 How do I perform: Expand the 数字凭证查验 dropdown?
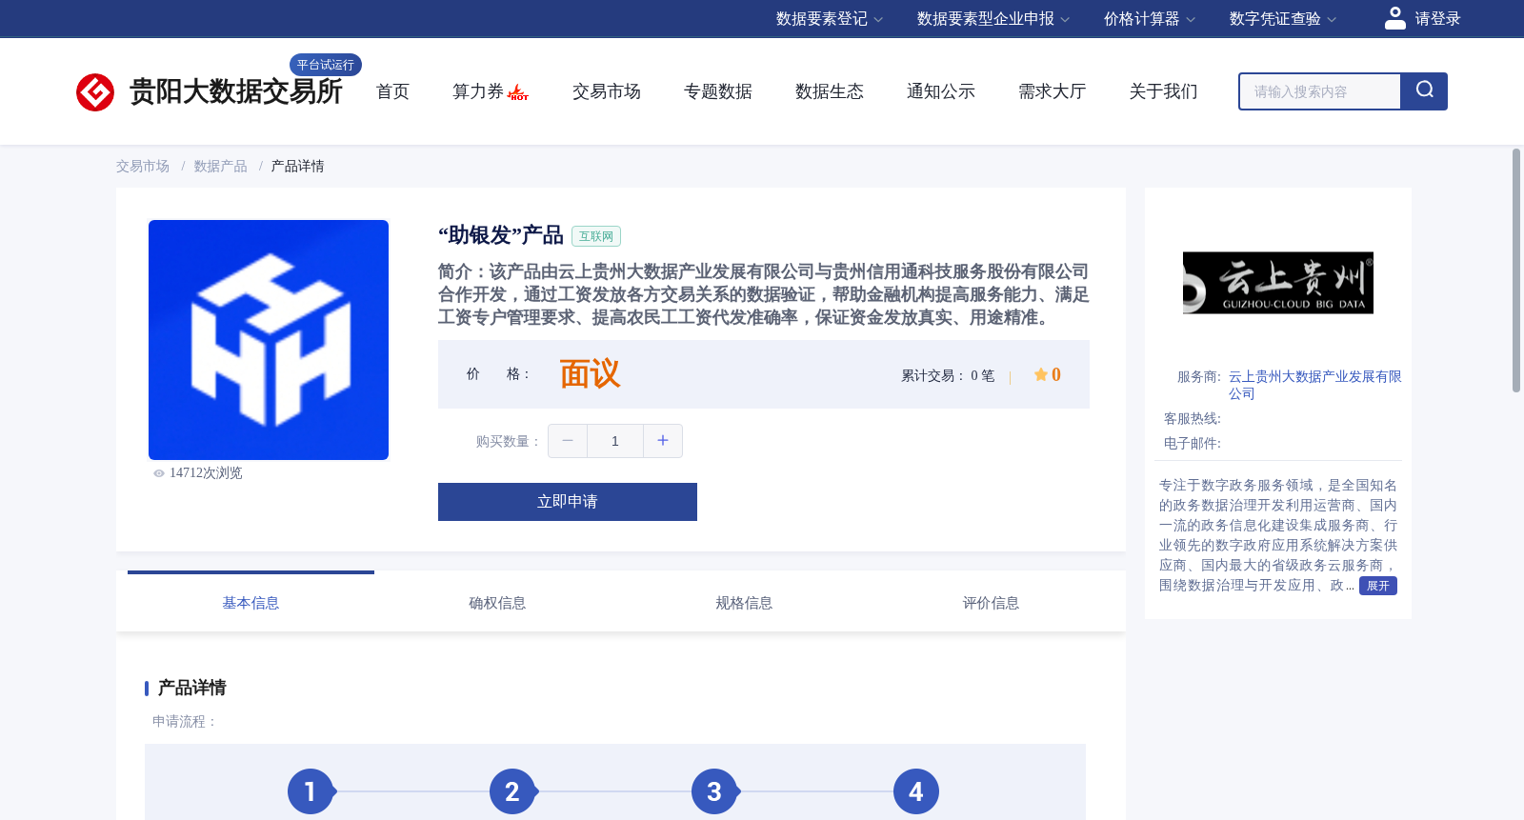(1283, 19)
